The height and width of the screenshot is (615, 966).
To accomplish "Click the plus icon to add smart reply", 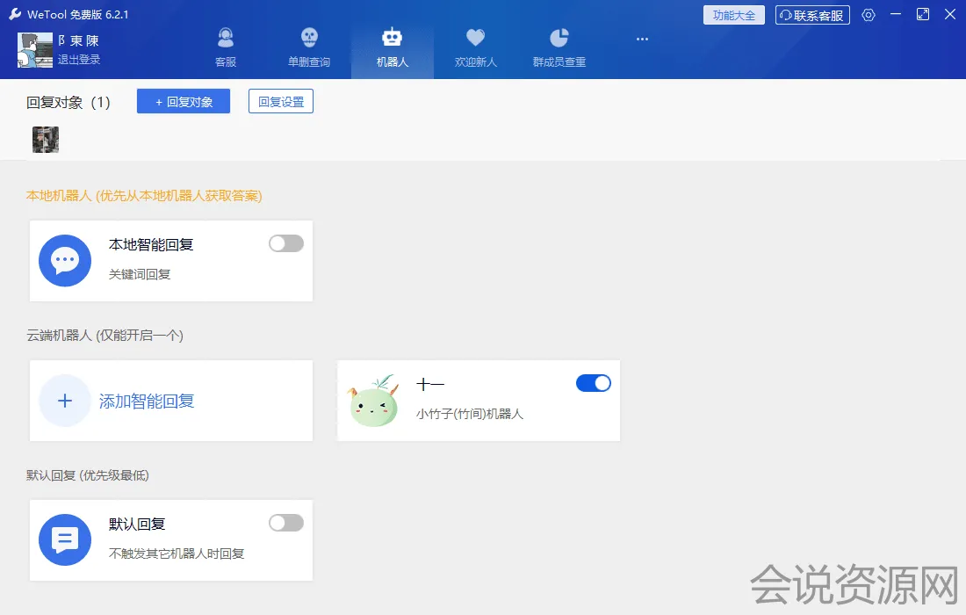I will tap(65, 401).
